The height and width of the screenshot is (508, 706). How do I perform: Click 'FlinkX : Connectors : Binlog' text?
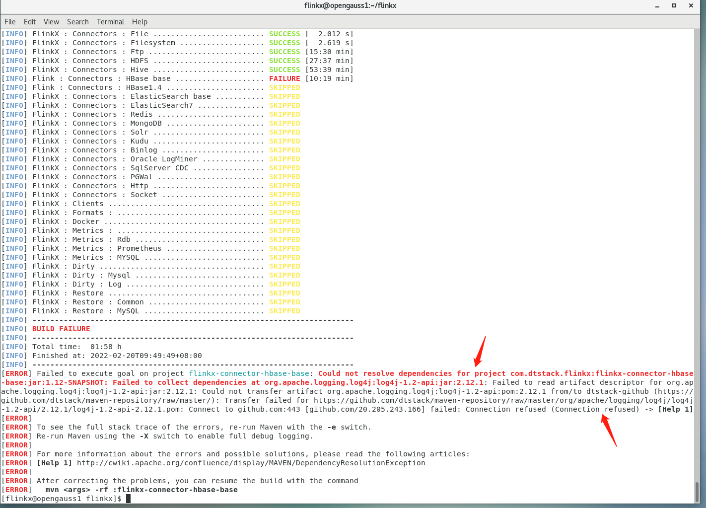pos(95,150)
